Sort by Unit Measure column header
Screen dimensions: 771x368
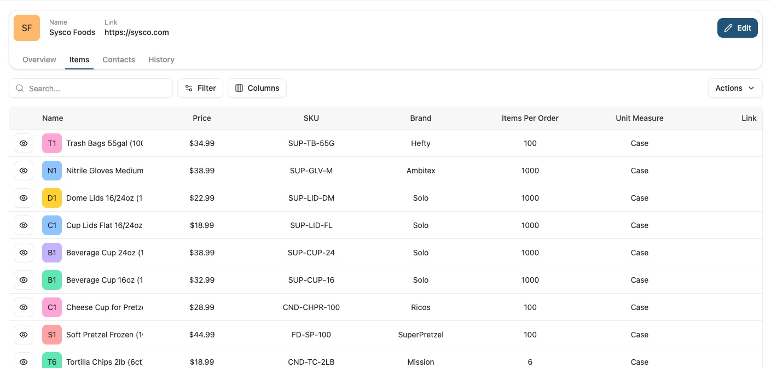(640, 118)
